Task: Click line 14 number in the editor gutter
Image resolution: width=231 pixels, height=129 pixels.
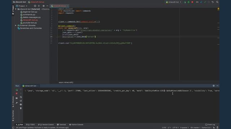Action: (51, 37)
